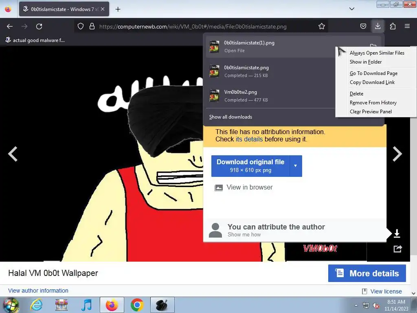This screenshot has width=417, height=313.
Task: Open Vm0b0tw2.png download entry
Action: (270, 96)
